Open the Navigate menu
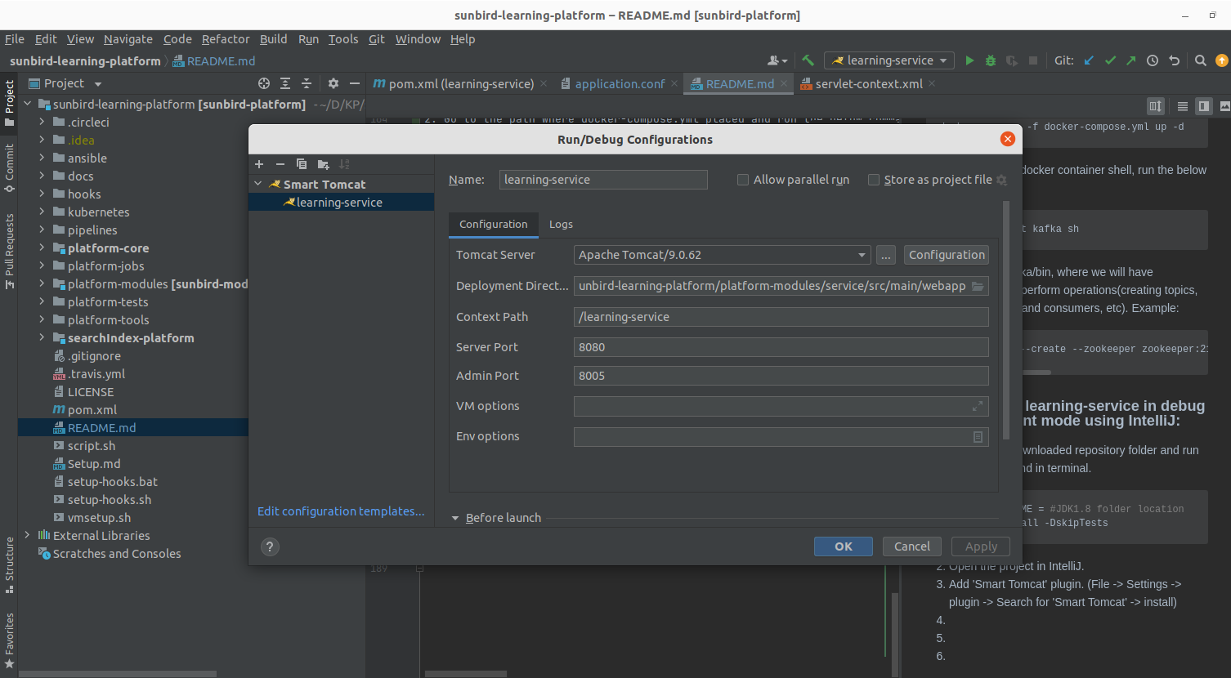The width and height of the screenshot is (1231, 678). click(128, 39)
